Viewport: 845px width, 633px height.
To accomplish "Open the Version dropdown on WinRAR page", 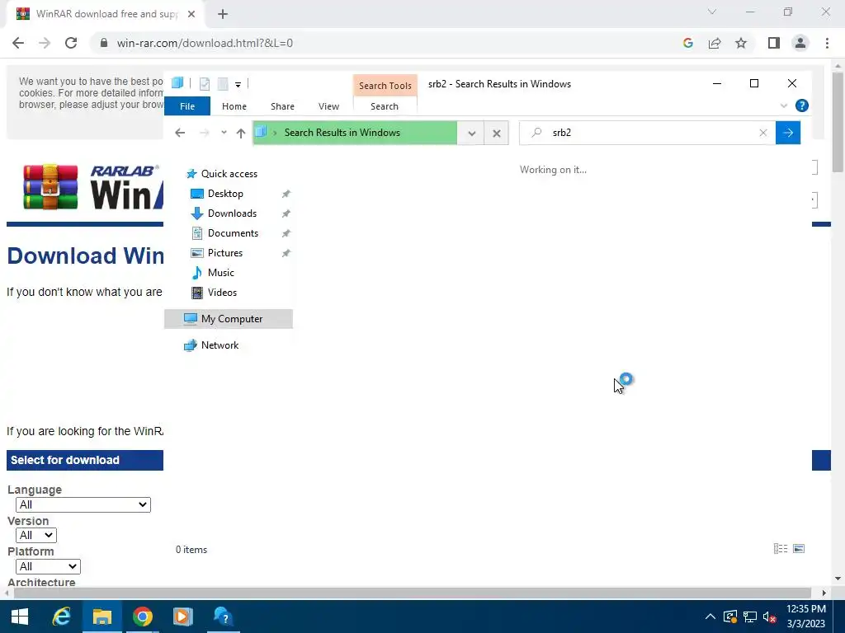I will point(36,536).
